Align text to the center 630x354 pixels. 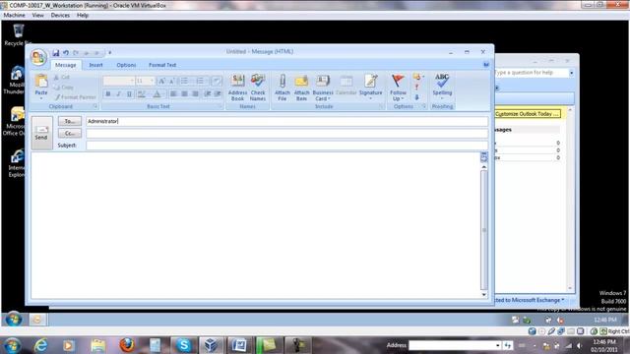[184, 93]
